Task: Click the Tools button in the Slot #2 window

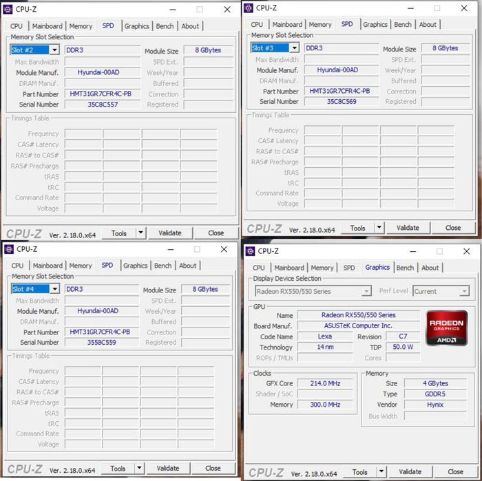Action: coord(119,233)
